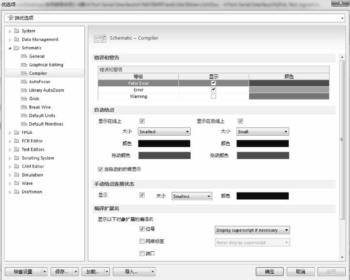Expand the FPGA tree node
350x280 pixels.
click(10, 133)
